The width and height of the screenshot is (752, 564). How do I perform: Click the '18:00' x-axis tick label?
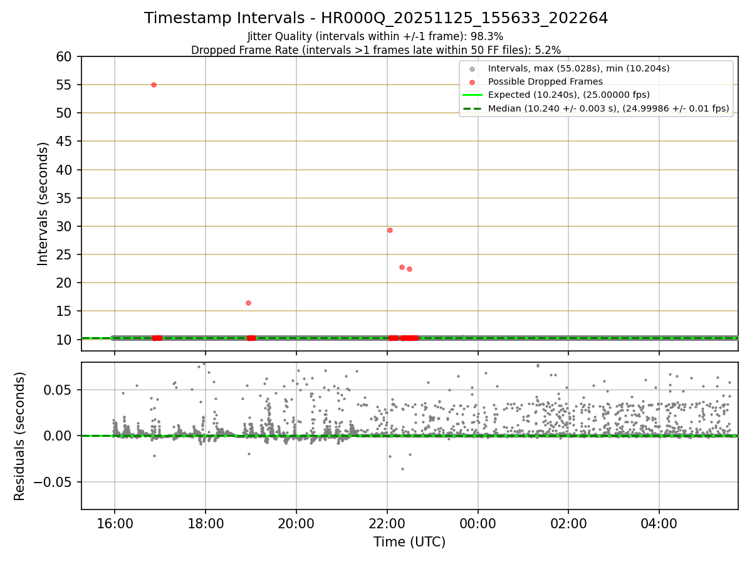click(x=205, y=524)
